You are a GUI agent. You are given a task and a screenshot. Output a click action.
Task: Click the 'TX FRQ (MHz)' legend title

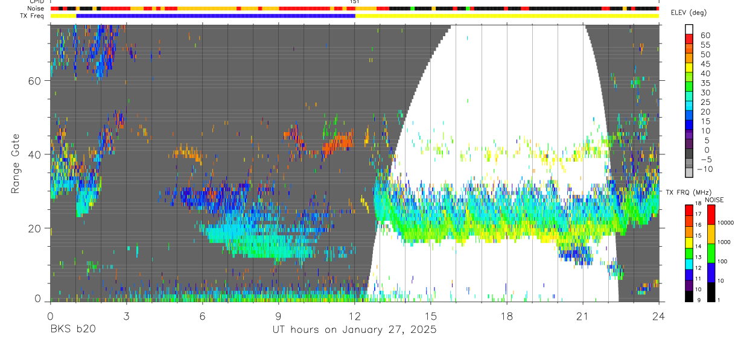pos(687,192)
